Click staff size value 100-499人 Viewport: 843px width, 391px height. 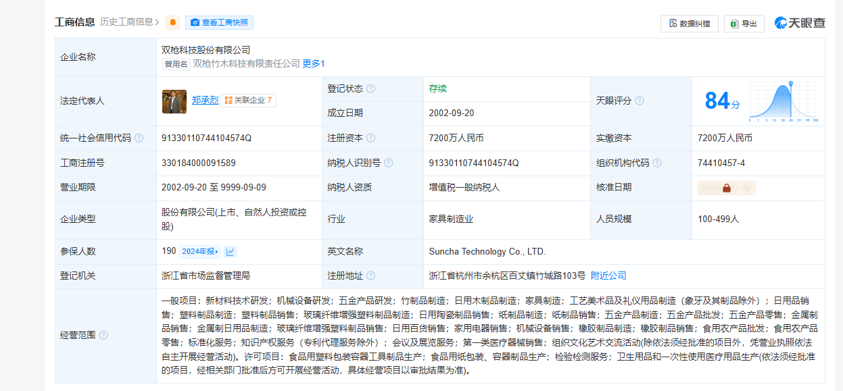tap(719, 219)
